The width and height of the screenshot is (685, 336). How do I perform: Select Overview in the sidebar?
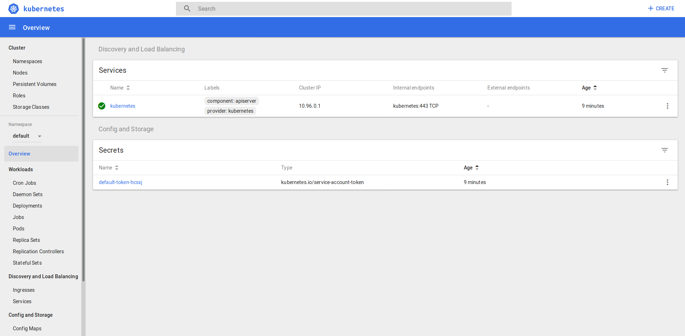click(x=41, y=154)
